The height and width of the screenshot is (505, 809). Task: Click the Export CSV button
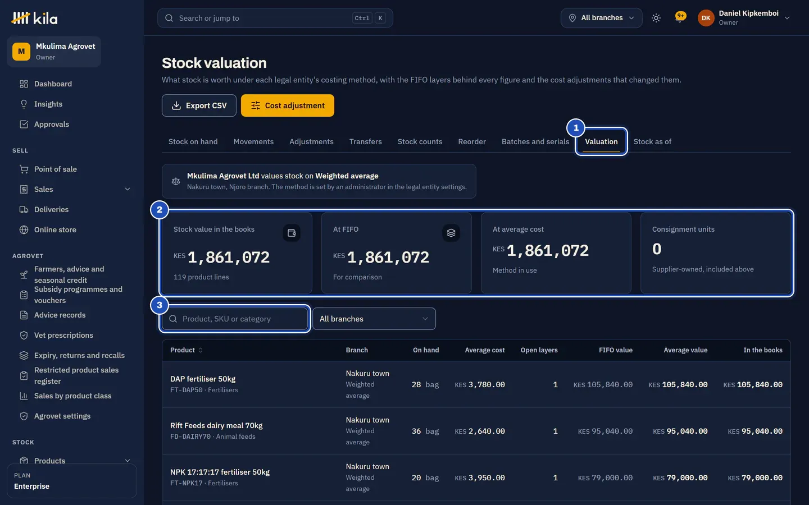(199, 105)
